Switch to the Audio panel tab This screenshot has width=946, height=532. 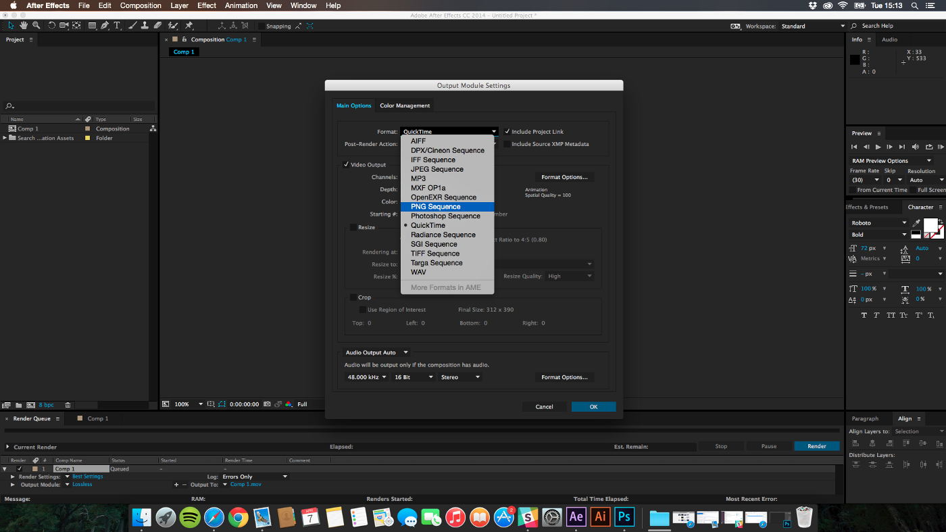pos(890,39)
